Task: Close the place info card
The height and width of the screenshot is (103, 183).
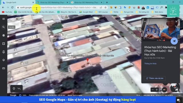Action: 176,21
